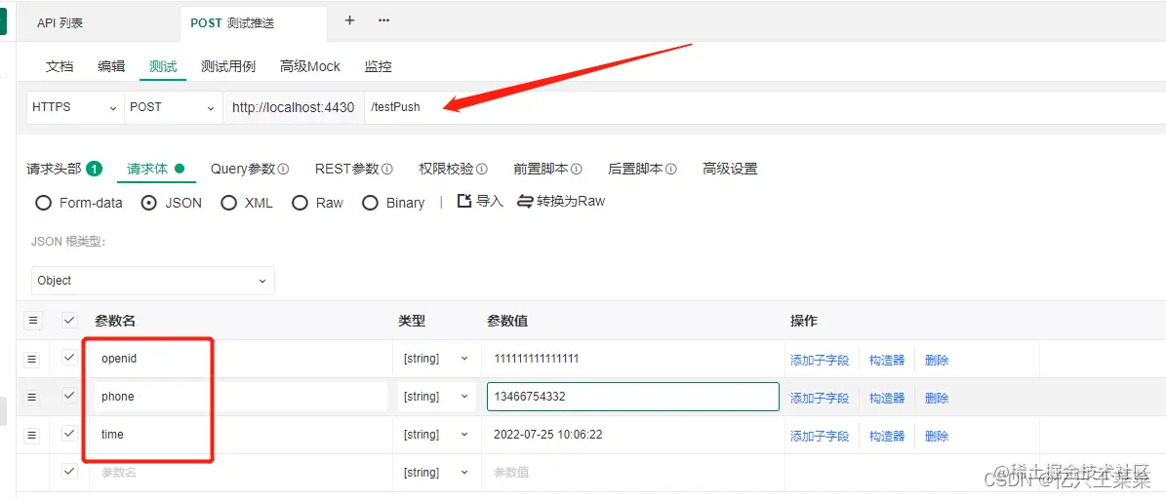Select the Form-data radio button
Image resolution: width=1166 pixels, height=498 pixels.
[x=43, y=203]
